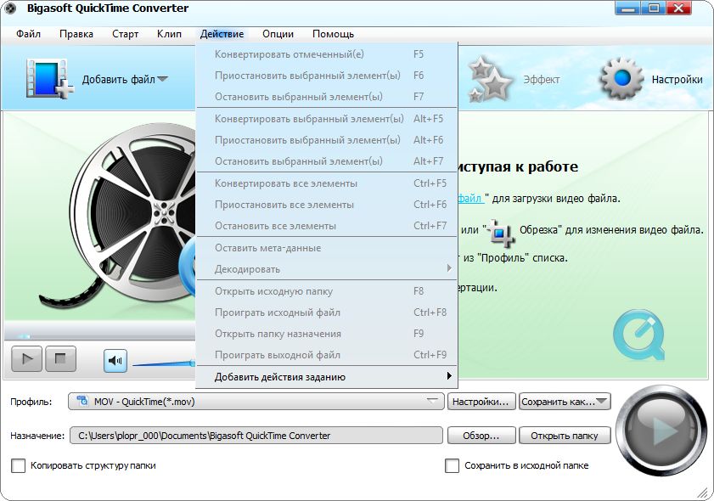Click the play button in the preview player
The height and width of the screenshot is (501, 714).
click(x=27, y=358)
